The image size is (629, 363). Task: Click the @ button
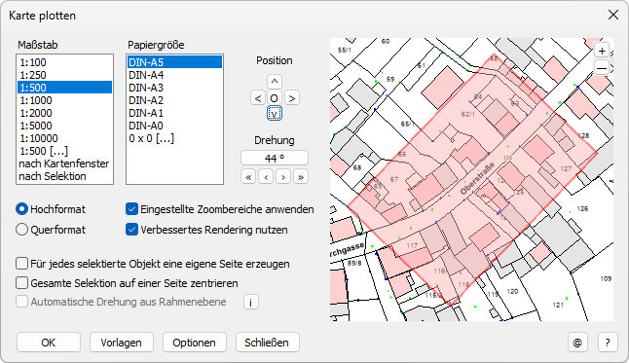(577, 343)
